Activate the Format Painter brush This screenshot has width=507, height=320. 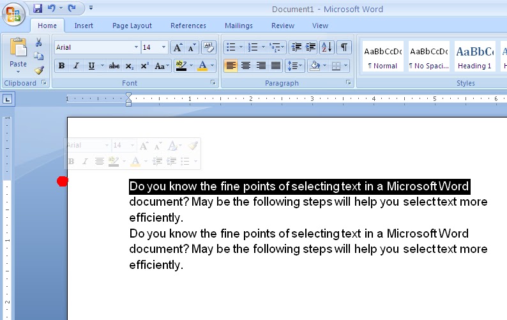pos(39,70)
